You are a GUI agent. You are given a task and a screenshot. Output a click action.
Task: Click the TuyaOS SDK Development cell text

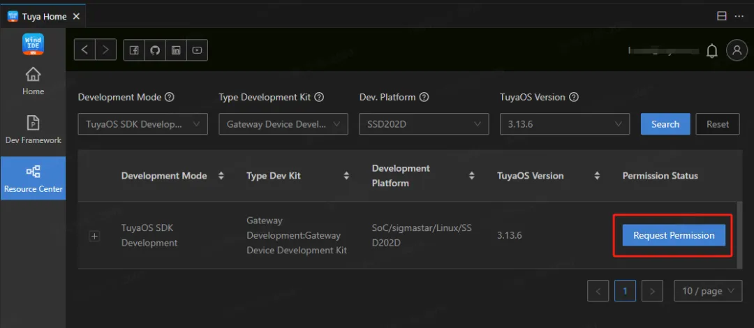coord(149,235)
